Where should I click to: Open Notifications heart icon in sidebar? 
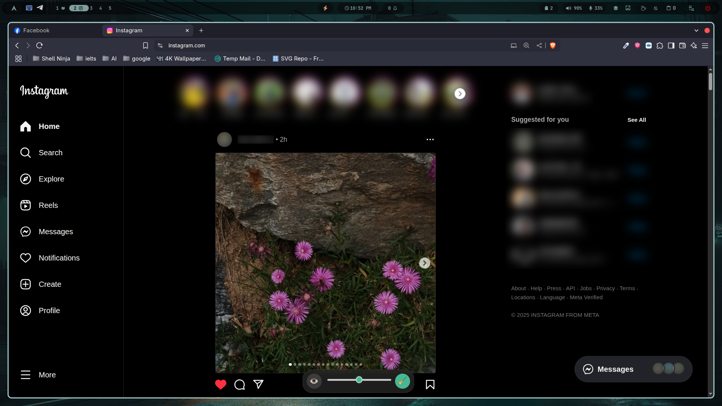[x=26, y=258]
